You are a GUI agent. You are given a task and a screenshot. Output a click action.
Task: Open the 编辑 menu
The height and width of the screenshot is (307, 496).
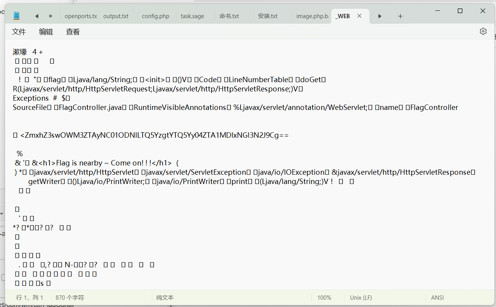tap(46, 32)
